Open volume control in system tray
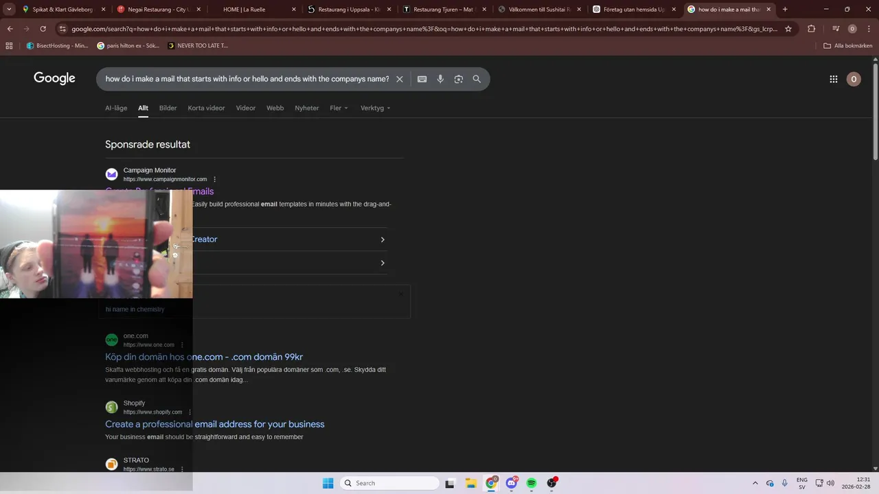Screen dimensions: 879x494 830,483
